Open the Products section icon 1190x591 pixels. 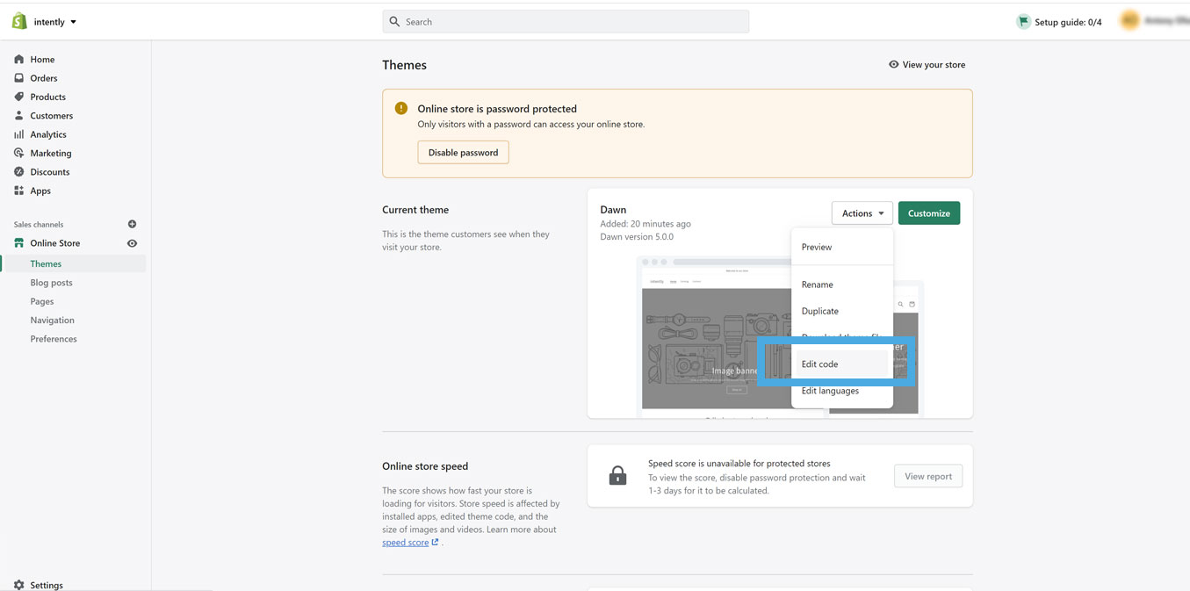click(x=19, y=97)
